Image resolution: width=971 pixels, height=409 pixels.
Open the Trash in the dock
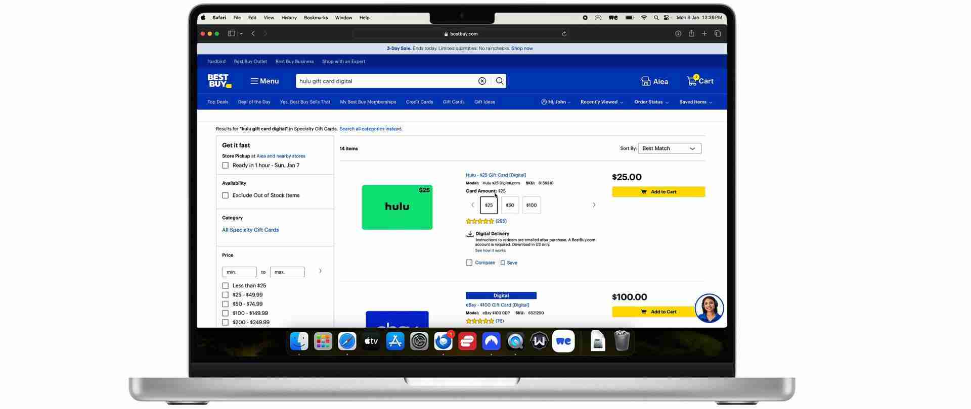[x=622, y=341]
